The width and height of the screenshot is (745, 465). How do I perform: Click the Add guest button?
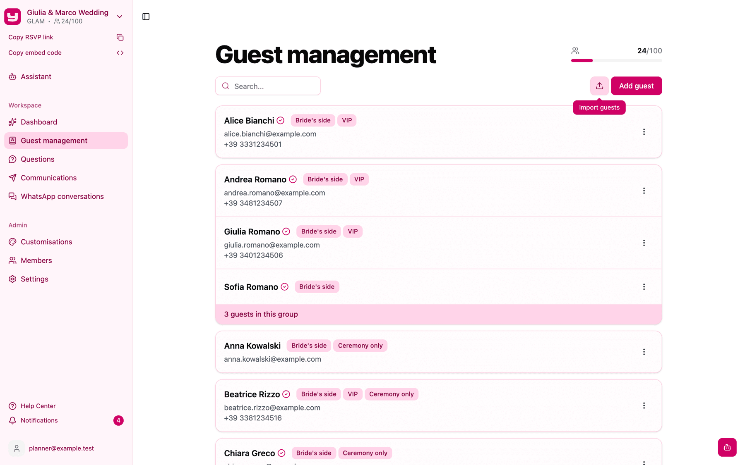point(636,86)
